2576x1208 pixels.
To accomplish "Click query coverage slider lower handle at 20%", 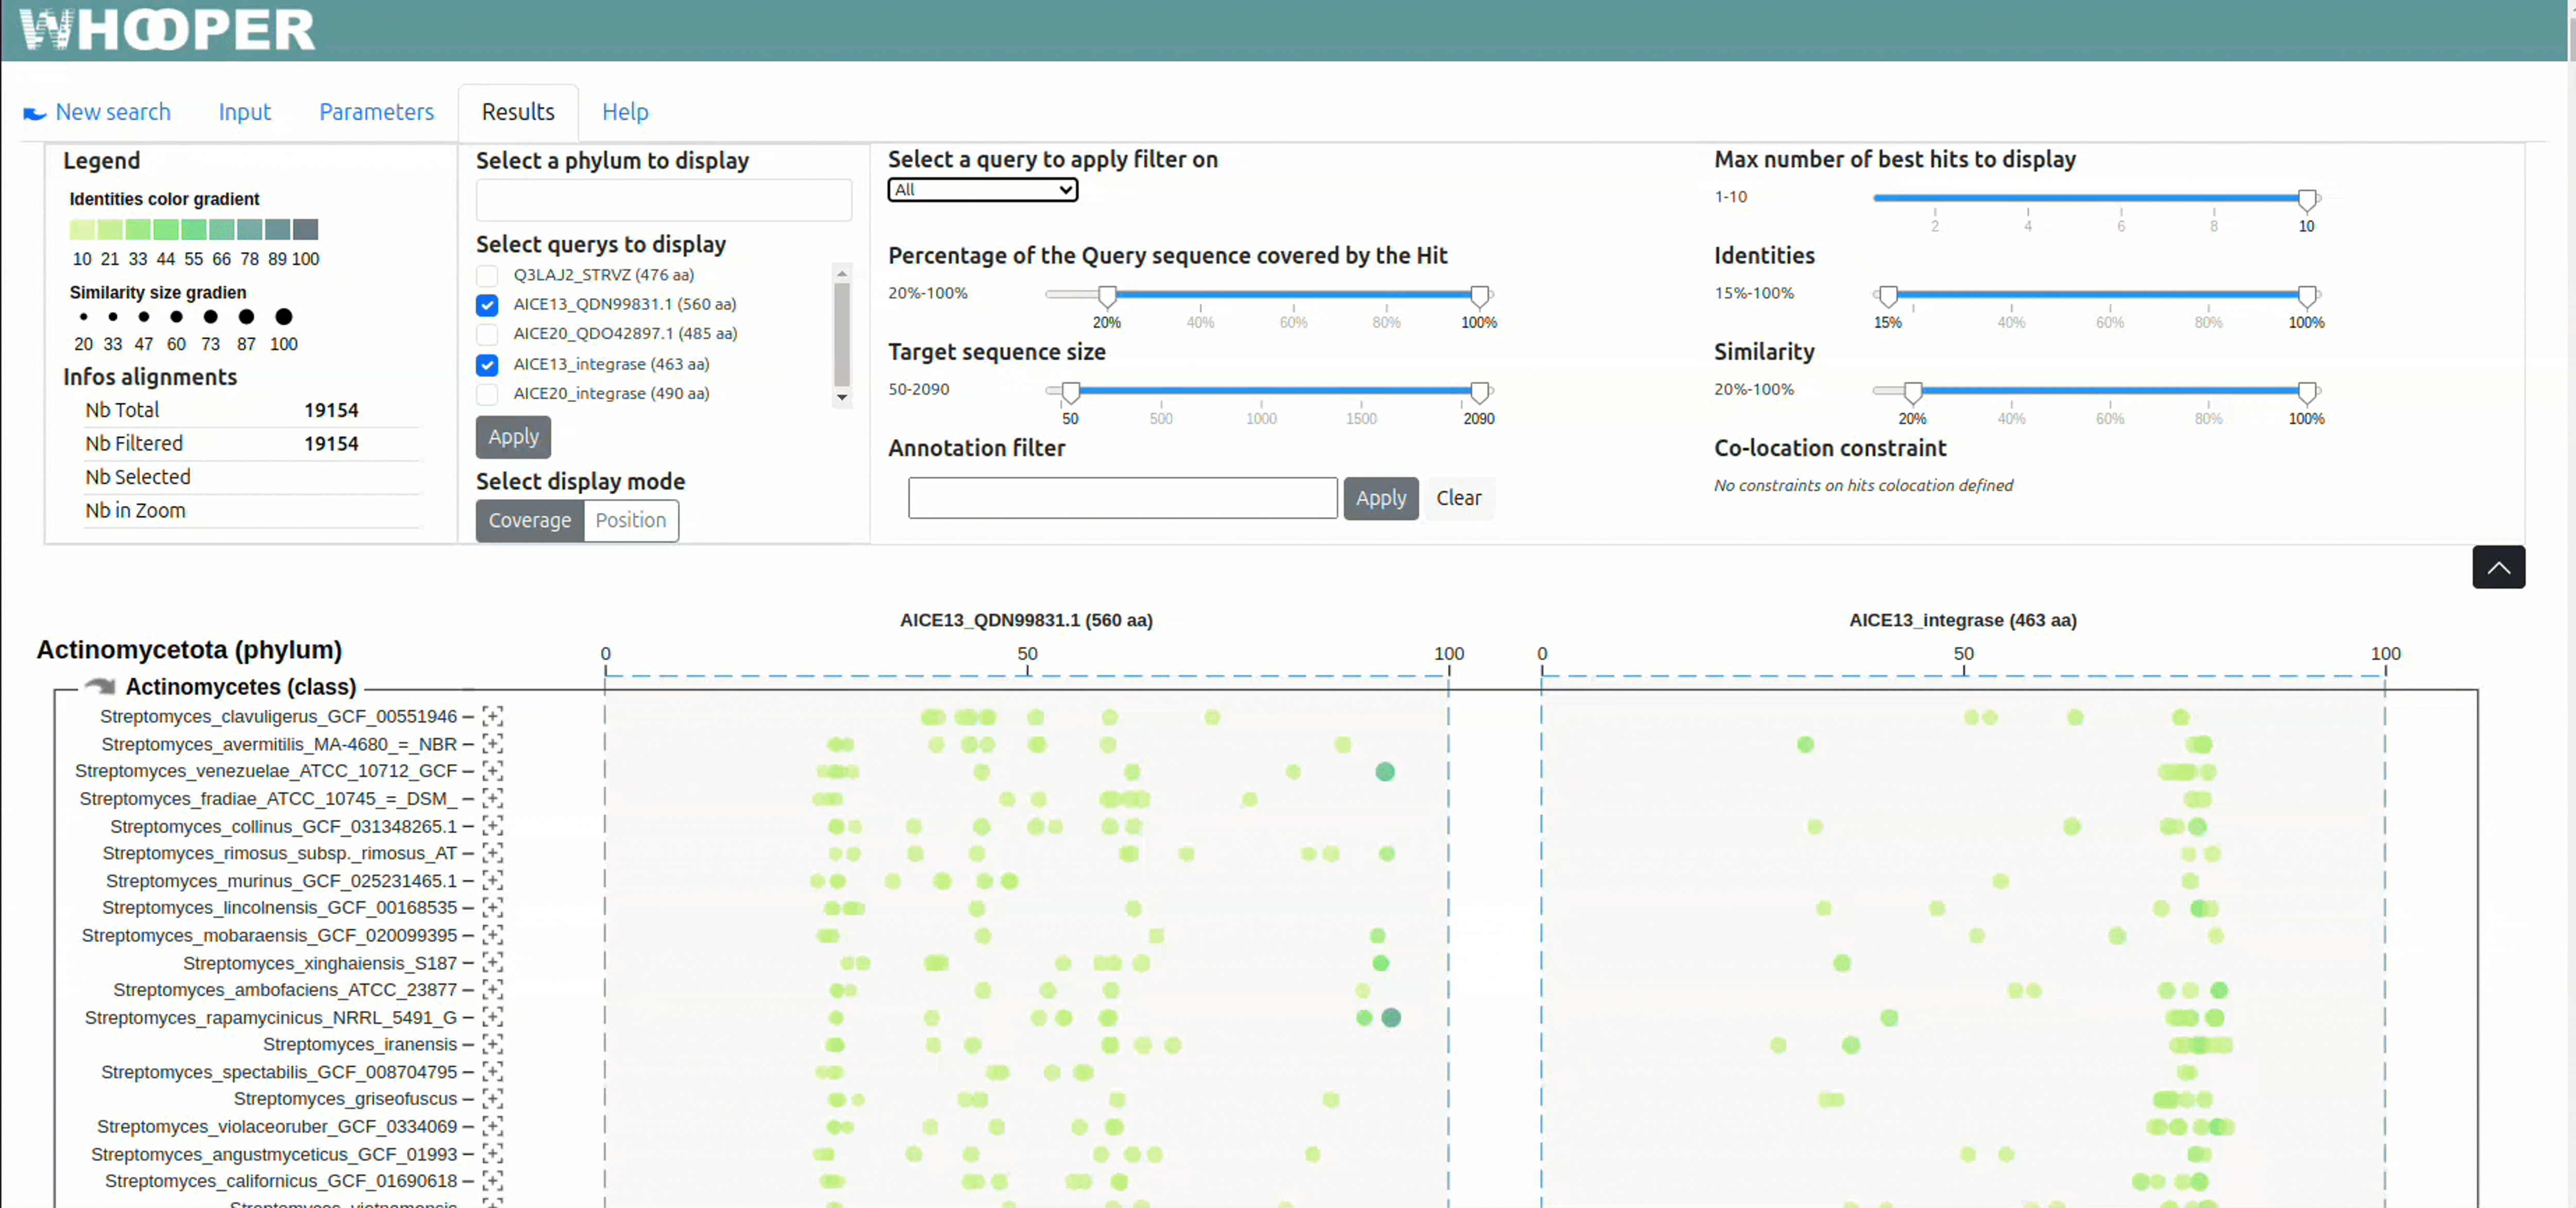I will 1107,296.
